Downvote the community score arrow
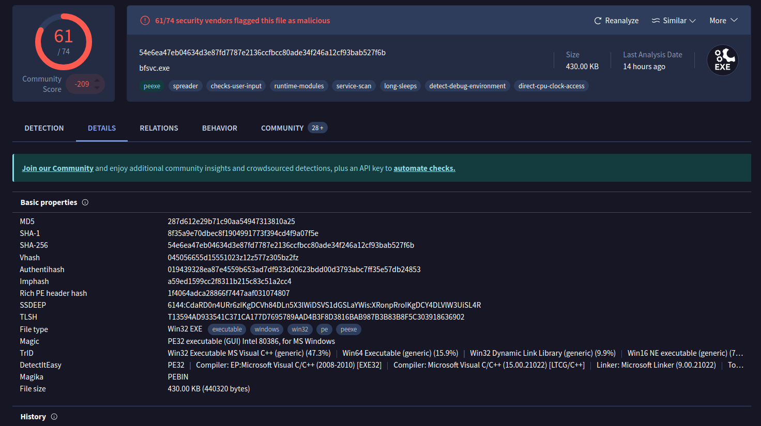 [97, 88]
